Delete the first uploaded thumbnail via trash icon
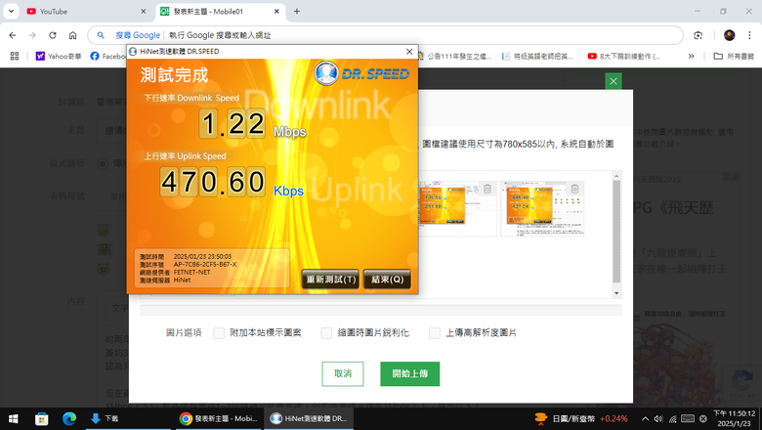Screen dimensions: 762x430 tap(487, 189)
